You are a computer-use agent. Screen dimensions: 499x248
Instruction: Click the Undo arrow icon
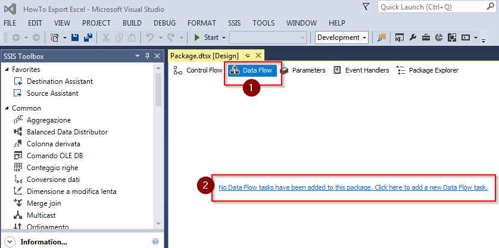coord(150,37)
